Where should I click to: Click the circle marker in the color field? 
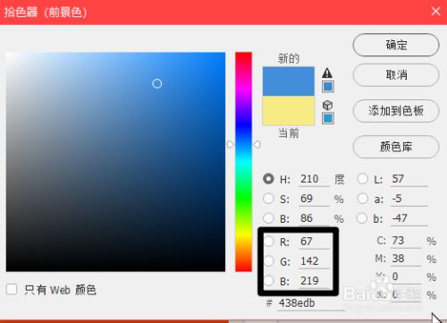point(157,83)
